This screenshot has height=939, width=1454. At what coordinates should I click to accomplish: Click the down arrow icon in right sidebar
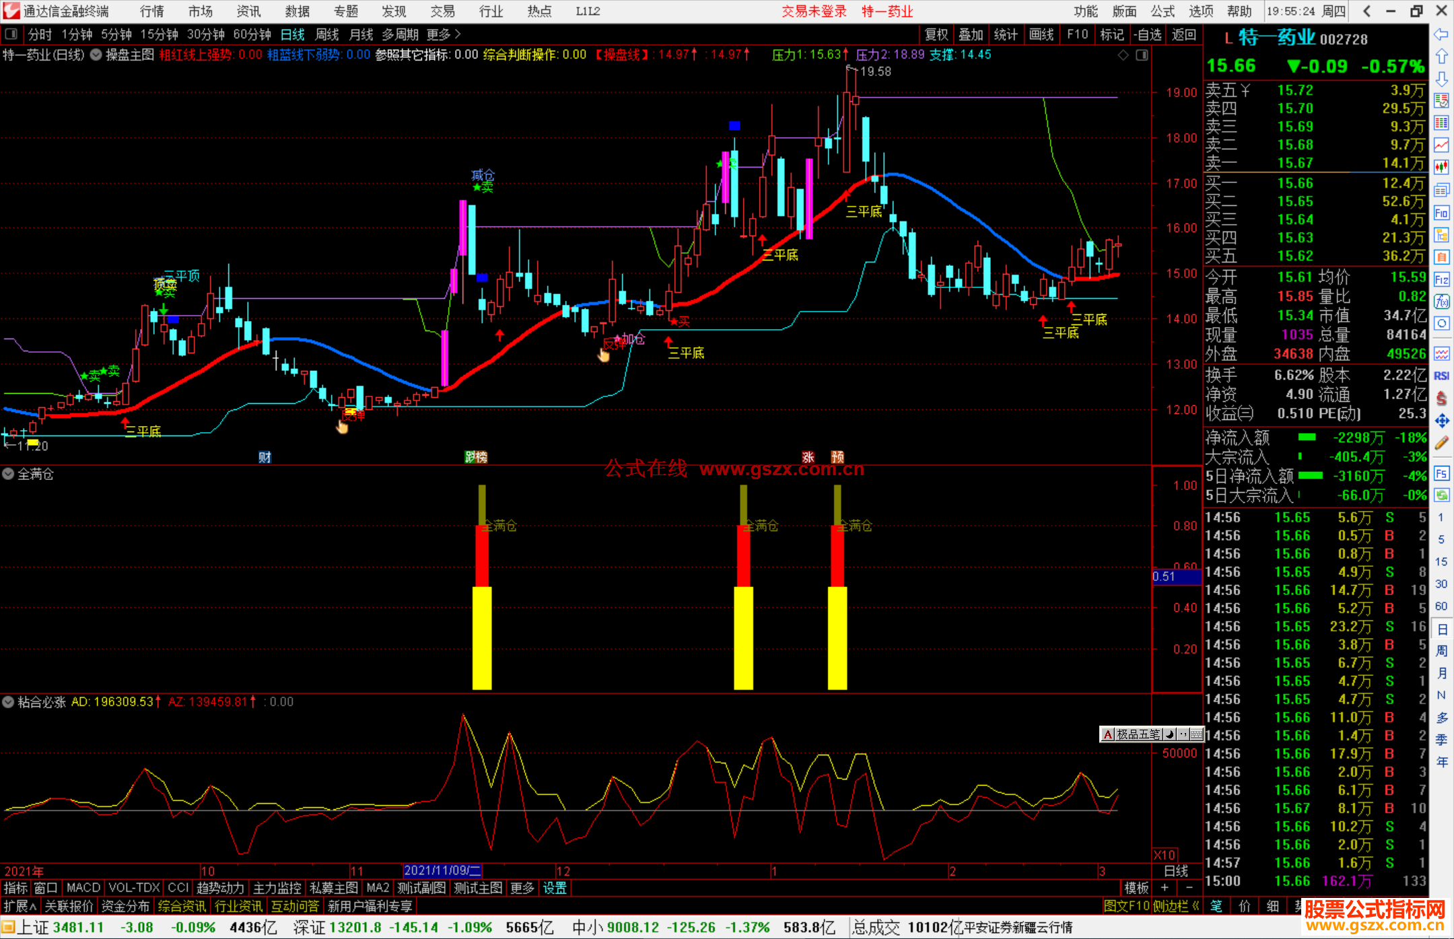(1441, 79)
